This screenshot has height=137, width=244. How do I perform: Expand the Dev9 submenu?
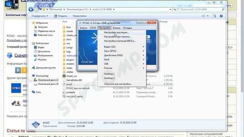[x=122, y=59]
